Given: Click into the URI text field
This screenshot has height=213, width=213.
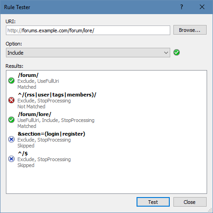Looking at the screenshot, I should [88, 30].
